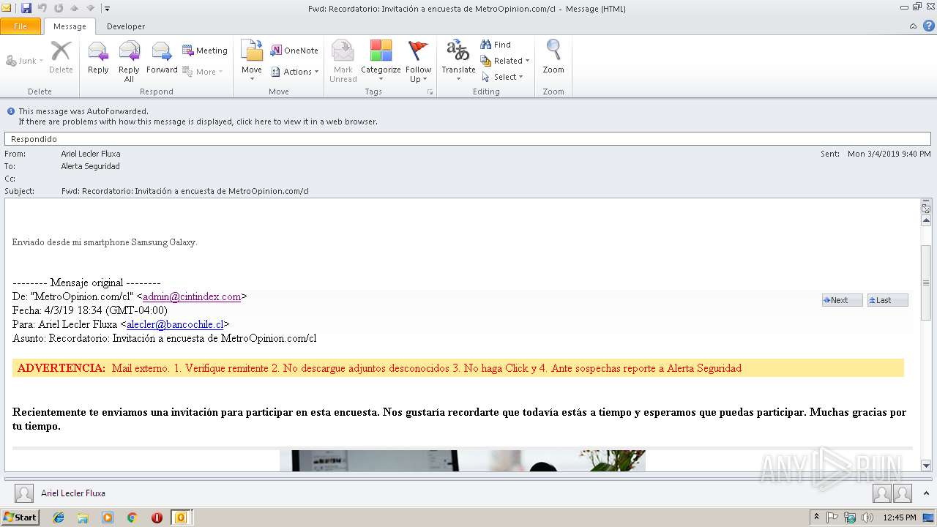Open Internet Explorer from taskbar

(x=59, y=517)
